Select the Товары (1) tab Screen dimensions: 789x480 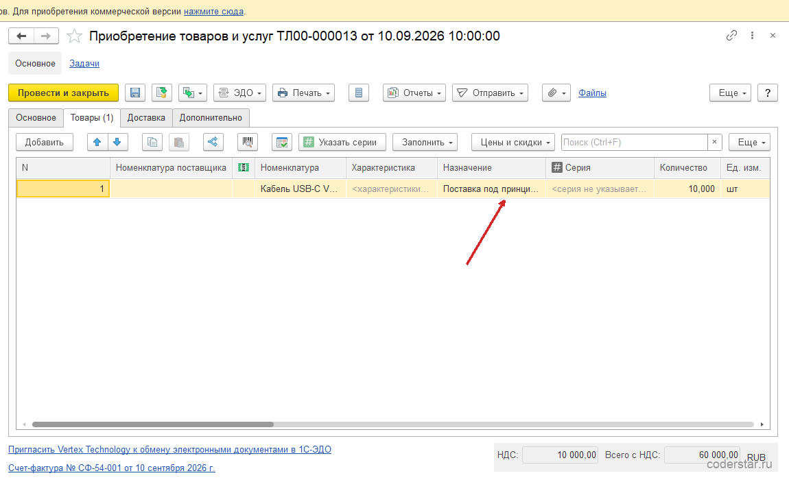click(91, 118)
